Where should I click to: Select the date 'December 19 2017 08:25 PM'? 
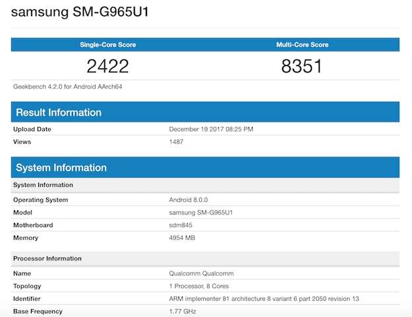[x=211, y=129]
